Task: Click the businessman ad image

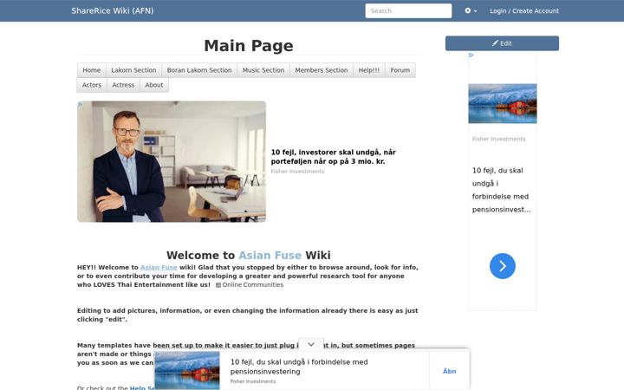Action: [172, 161]
